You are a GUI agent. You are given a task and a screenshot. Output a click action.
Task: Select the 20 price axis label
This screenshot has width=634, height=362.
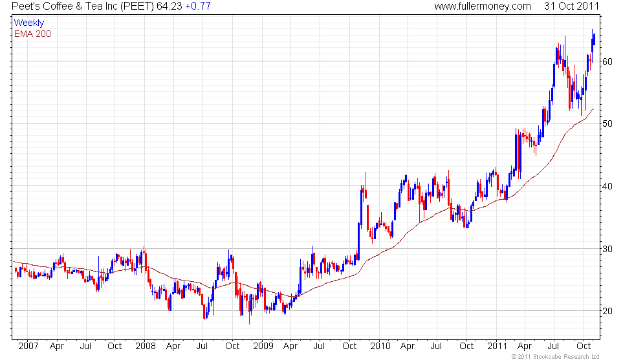click(x=607, y=312)
